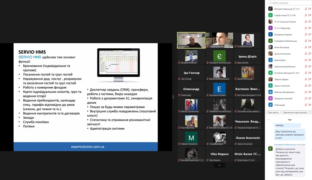The image size is (312, 180).
Task: Click the search magnifier in participants panel
Action: point(271,3)
